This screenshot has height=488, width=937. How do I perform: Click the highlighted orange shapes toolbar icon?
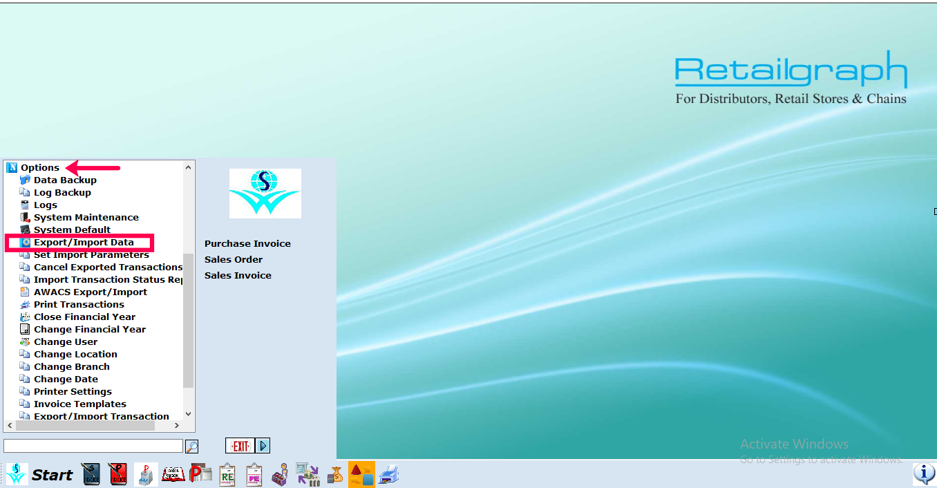(361, 474)
